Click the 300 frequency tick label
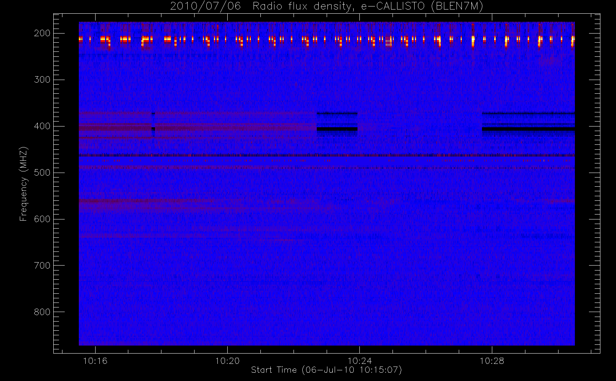 pyautogui.click(x=42, y=80)
